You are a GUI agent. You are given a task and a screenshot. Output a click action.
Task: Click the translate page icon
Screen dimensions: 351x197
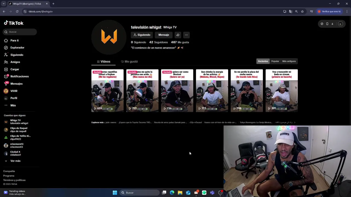pyautogui.click(x=290, y=11)
